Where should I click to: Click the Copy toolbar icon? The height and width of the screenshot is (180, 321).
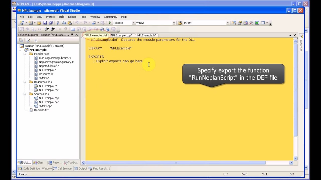click(x=64, y=23)
